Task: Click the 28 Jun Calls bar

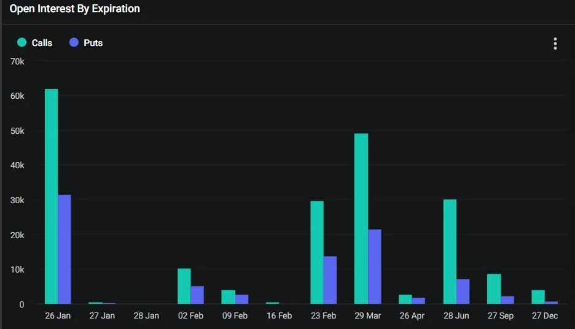Action: pos(450,252)
